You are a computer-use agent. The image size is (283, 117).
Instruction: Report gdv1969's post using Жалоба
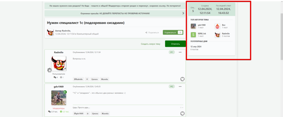[105, 113]
